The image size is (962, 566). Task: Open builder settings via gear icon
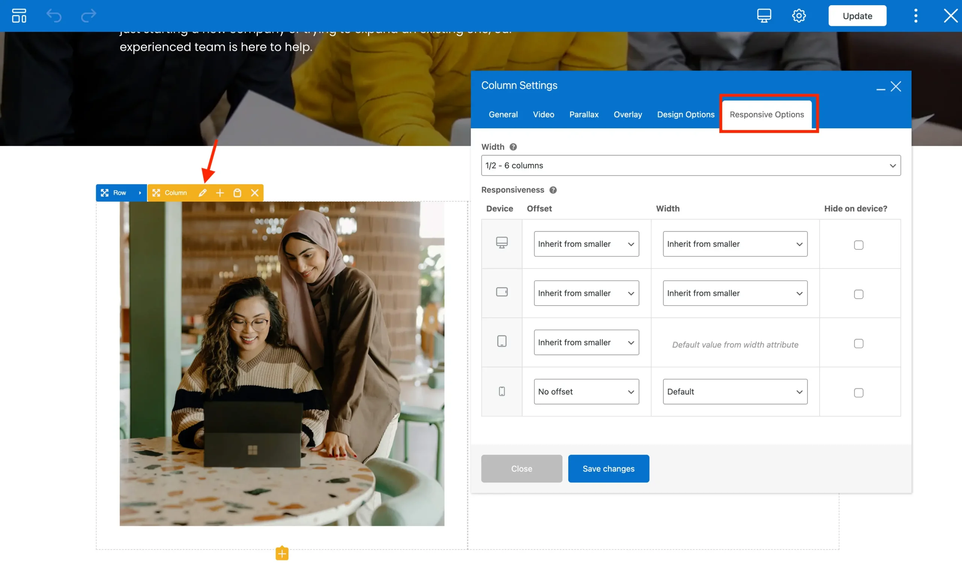point(799,16)
